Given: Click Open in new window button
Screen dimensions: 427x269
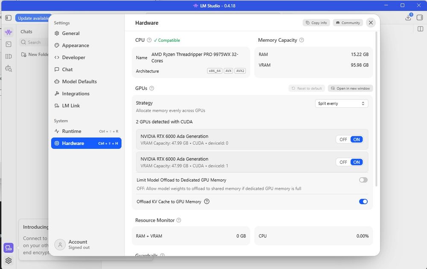Looking at the screenshot, I should pyautogui.click(x=350, y=88).
